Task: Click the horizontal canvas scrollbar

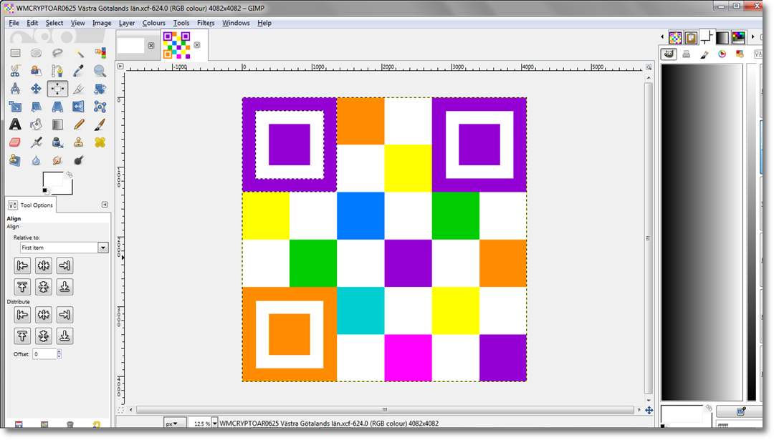Action: [x=385, y=409]
